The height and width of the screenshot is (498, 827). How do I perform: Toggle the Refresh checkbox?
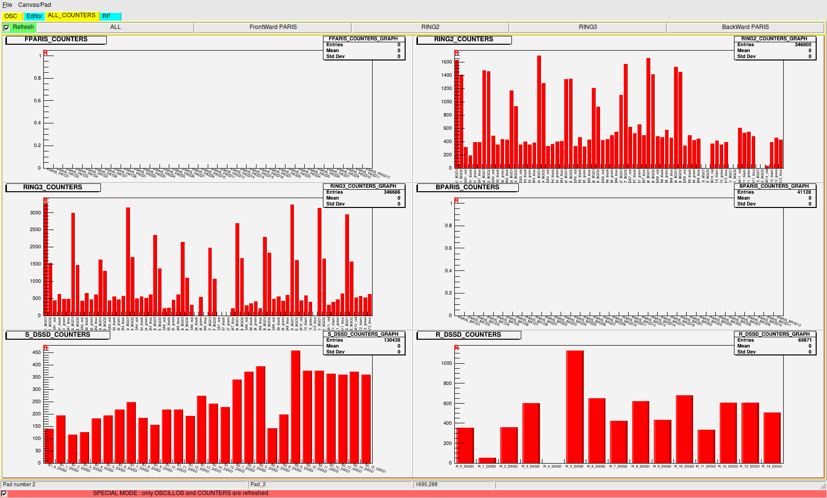coord(6,28)
